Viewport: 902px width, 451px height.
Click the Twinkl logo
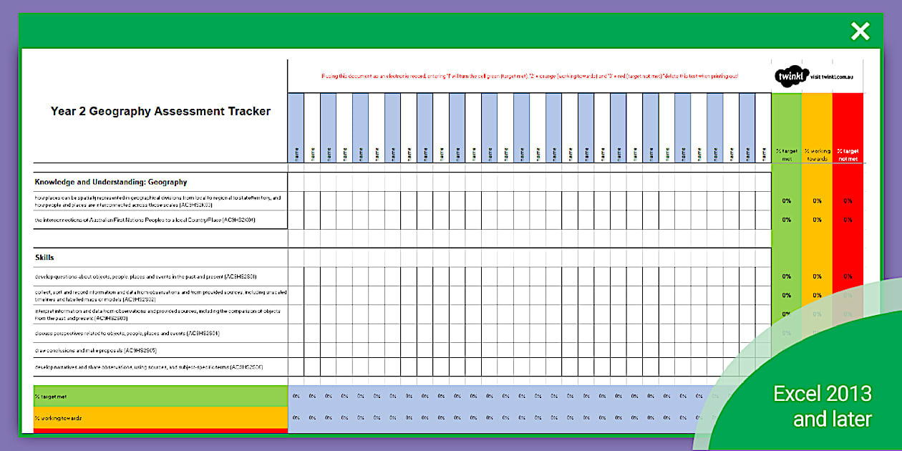click(791, 75)
